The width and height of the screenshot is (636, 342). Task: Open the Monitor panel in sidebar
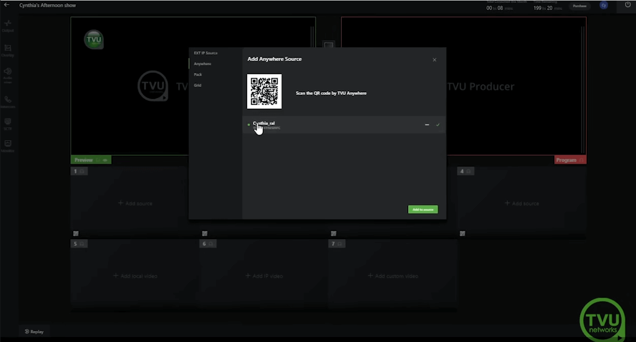(x=8, y=147)
